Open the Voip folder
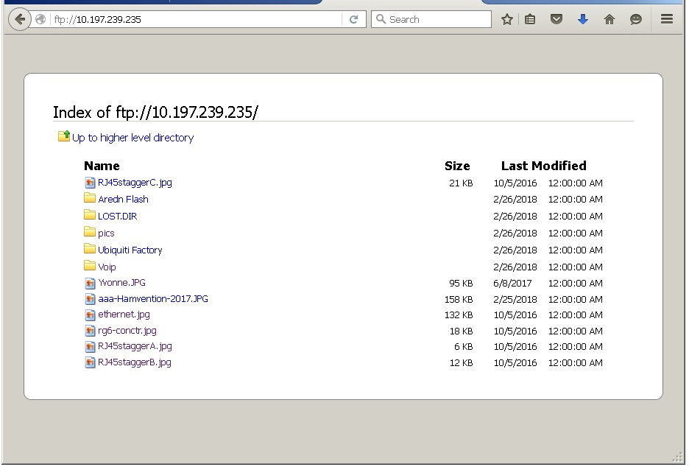Viewport: 689px width, 467px height. [107, 267]
